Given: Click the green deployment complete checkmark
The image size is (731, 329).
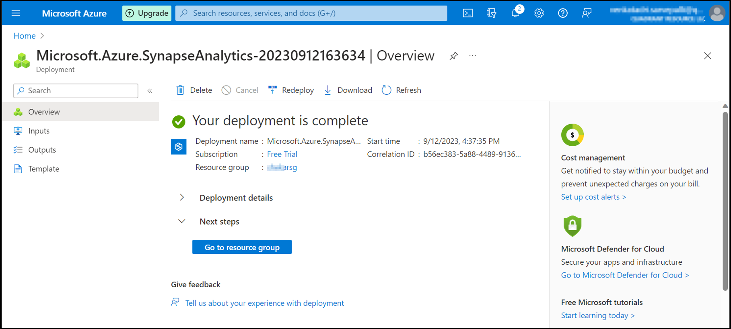Looking at the screenshot, I should pos(179,121).
